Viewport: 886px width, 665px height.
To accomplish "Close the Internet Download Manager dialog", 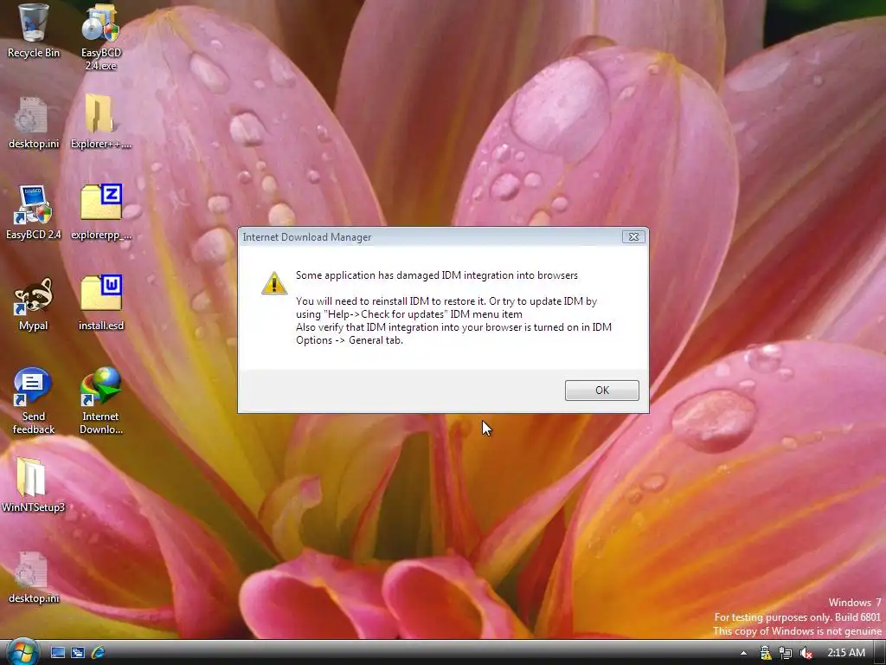I will (633, 237).
